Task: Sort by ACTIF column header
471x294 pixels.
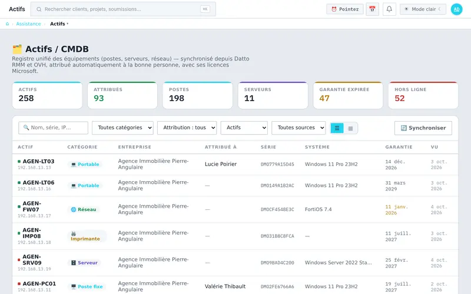Action: (25, 147)
